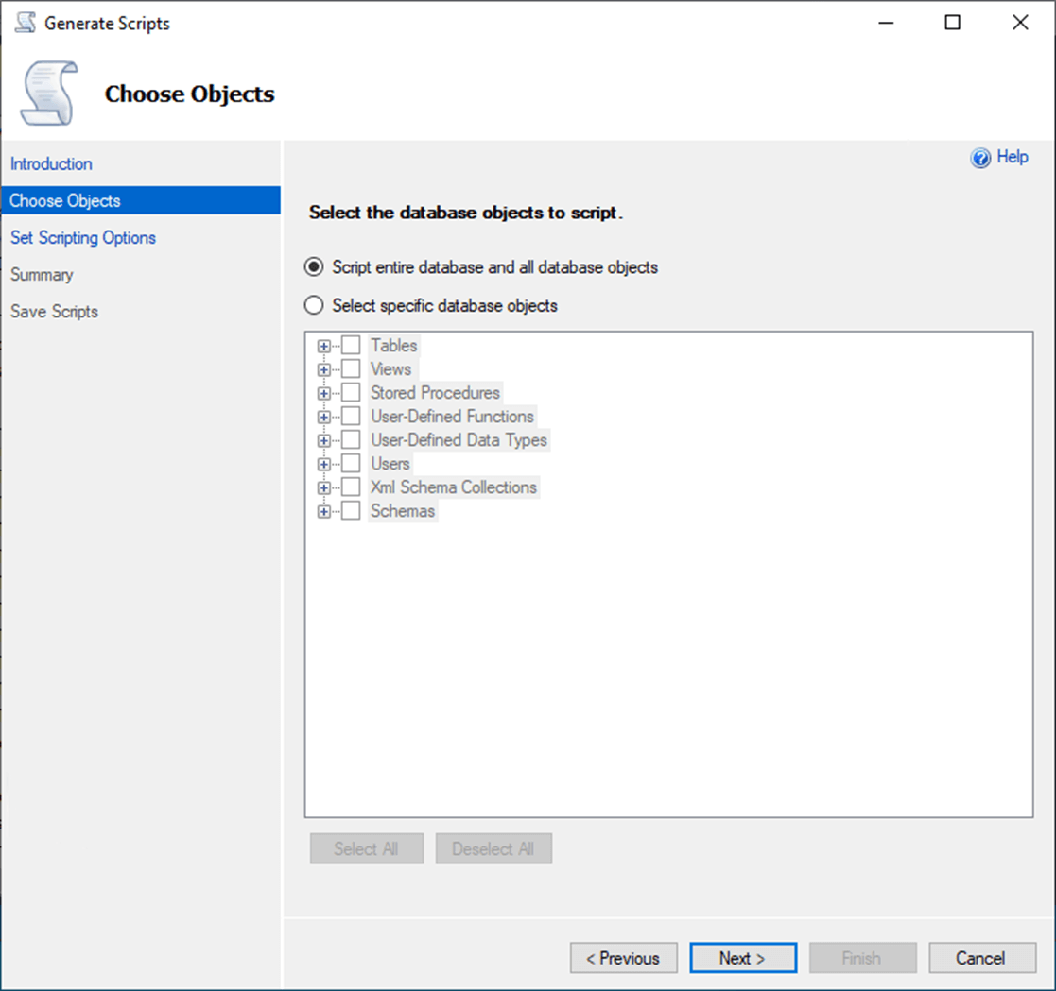Click the Select All button
Screen dimensions: 1056x991
[x=367, y=848]
